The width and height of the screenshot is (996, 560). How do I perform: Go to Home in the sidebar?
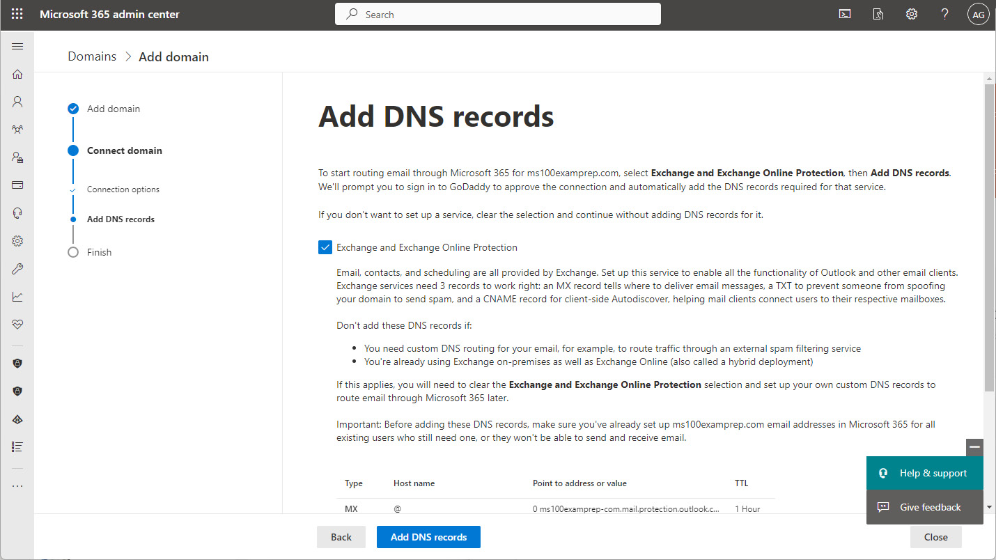click(17, 74)
